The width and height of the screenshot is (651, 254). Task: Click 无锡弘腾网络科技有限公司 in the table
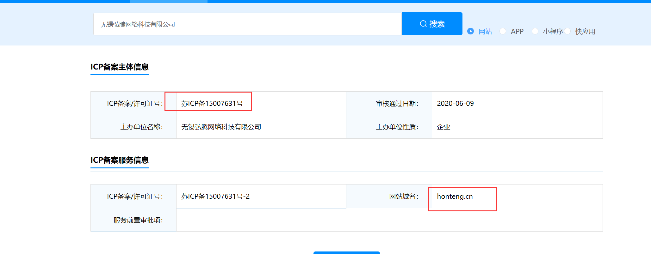tap(221, 127)
